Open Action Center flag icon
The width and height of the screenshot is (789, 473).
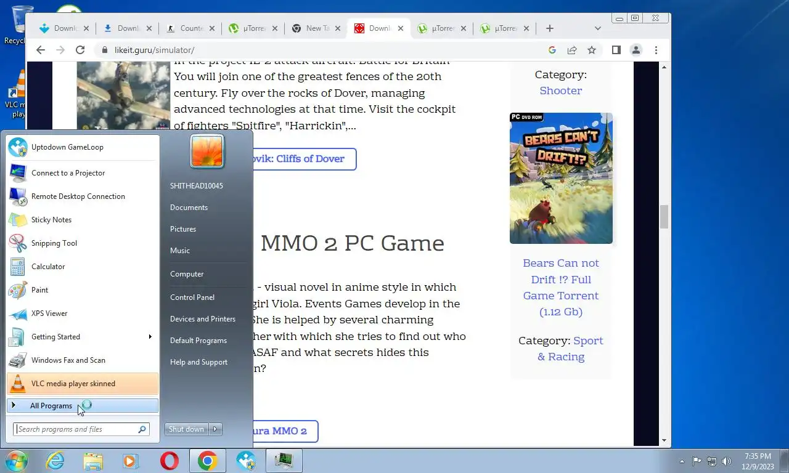pos(697,461)
